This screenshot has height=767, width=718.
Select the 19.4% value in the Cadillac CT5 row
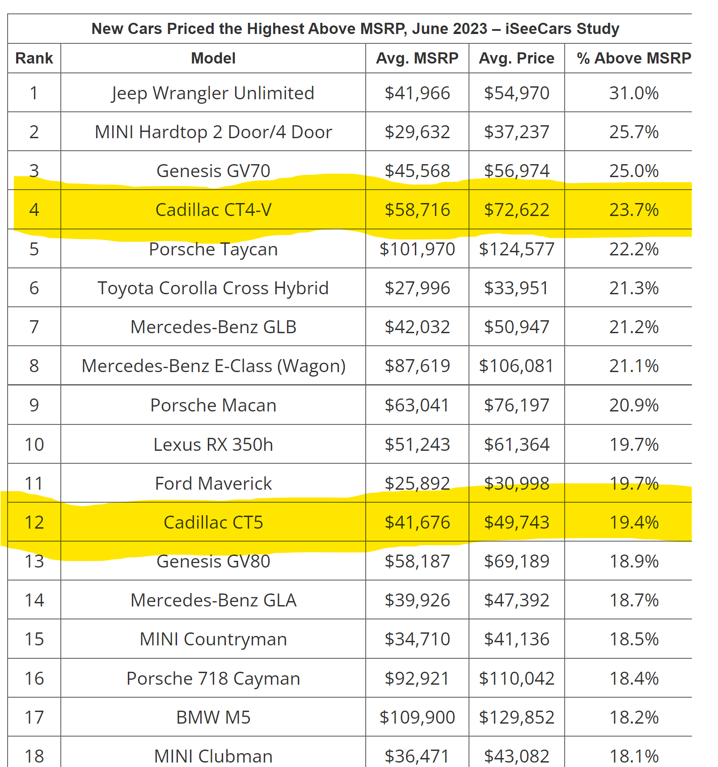point(634,522)
